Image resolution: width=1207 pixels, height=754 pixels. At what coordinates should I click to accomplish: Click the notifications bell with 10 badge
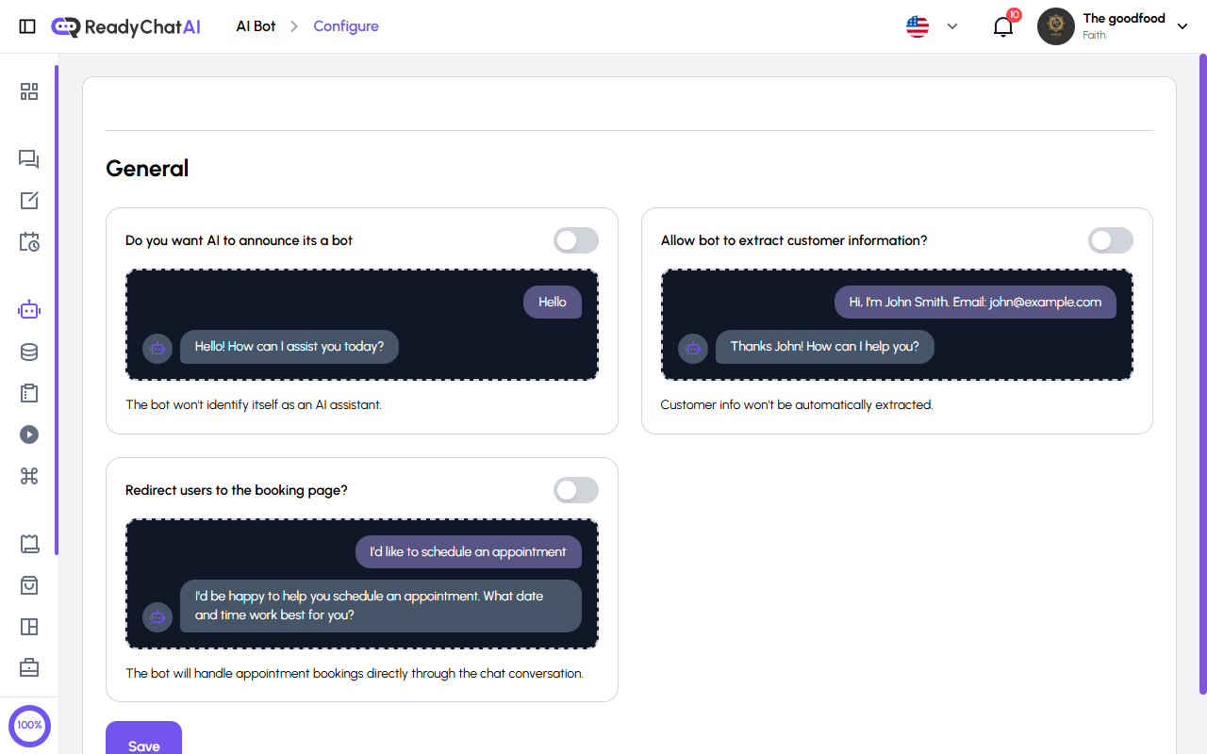(1002, 26)
